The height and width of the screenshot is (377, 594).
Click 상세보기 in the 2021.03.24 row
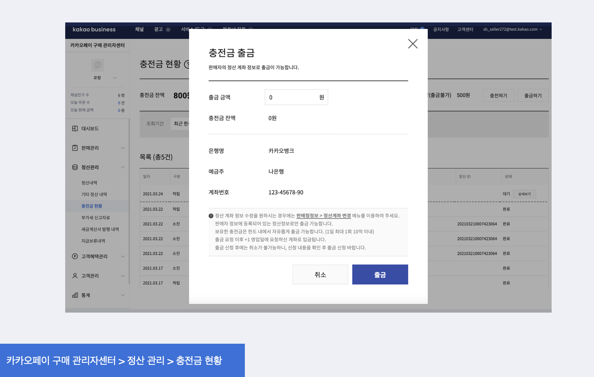click(x=524, y=194)
